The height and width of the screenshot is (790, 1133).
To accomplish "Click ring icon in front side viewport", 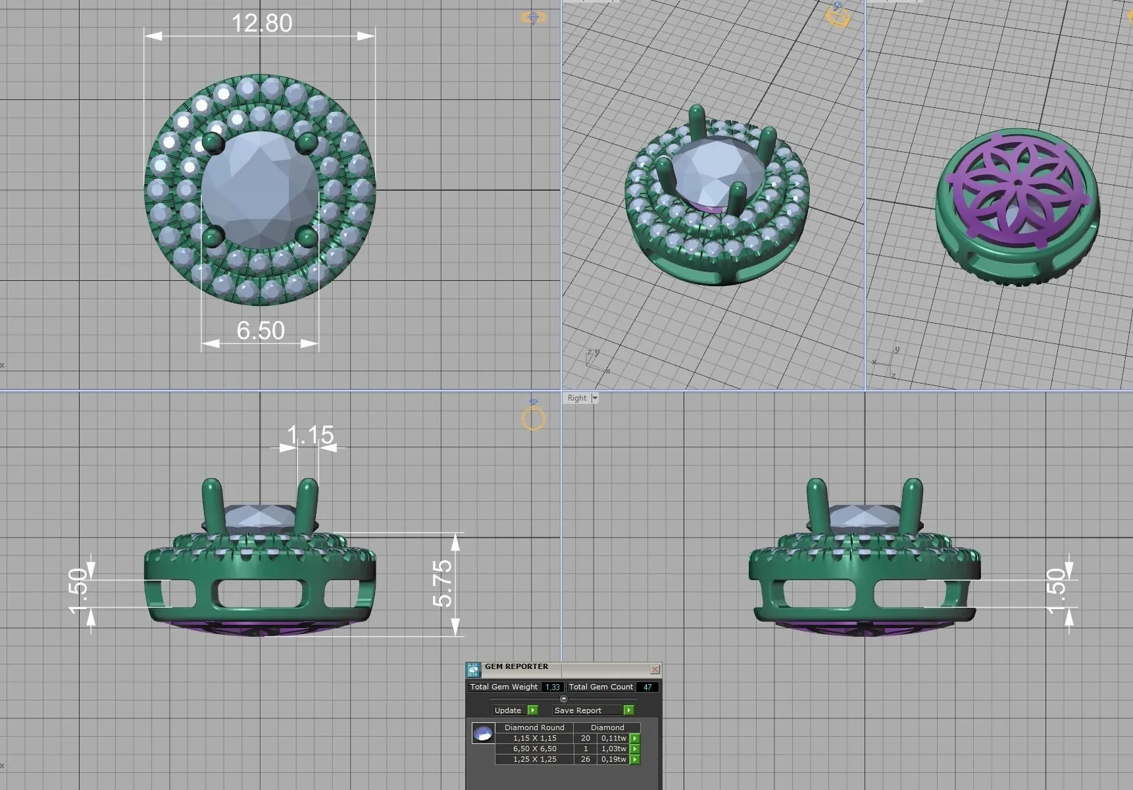I will 534,416.
